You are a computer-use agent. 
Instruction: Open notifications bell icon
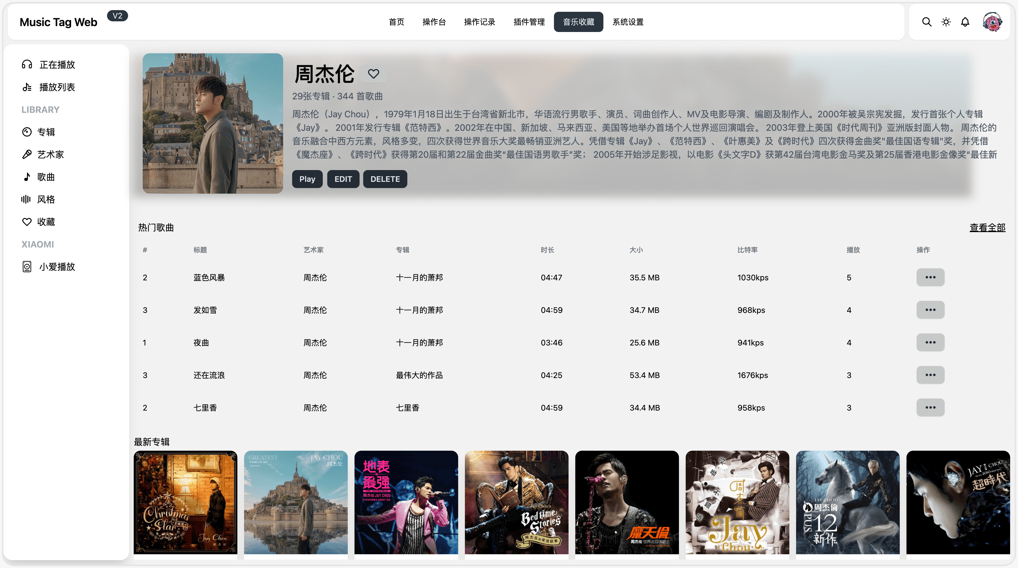click(x=965, y=22)
